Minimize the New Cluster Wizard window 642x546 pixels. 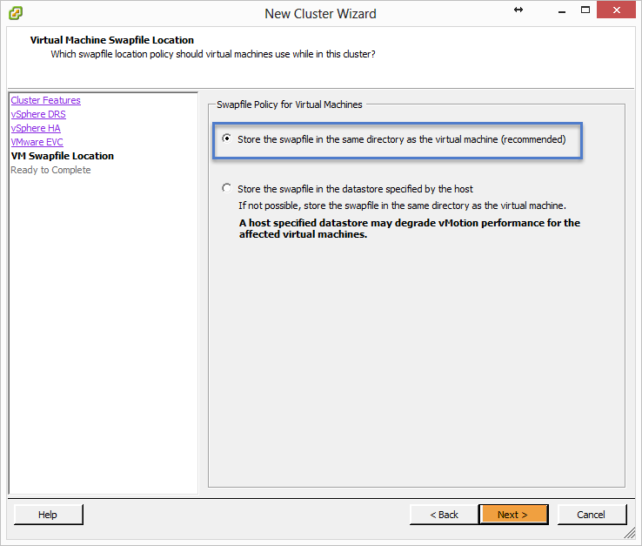(562, 10)
